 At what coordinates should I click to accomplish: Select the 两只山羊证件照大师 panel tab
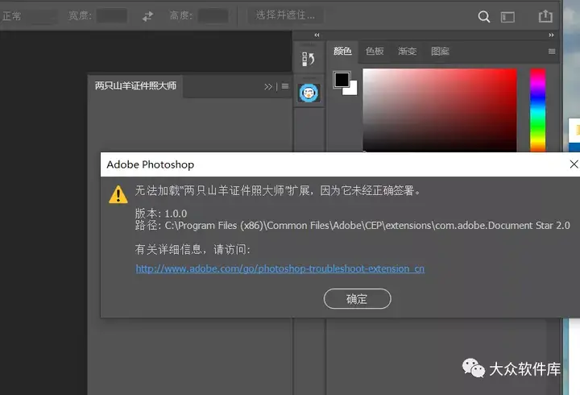pyautogui.click(x=135, y=86)
